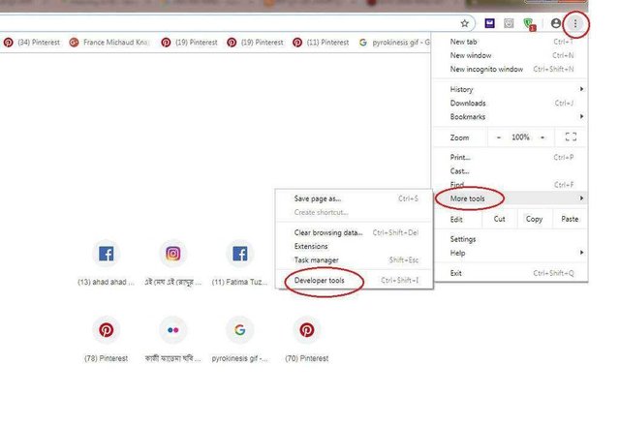Viewport: 620px width, 426px height.
Task: Open the France Michaud Kna bookmark
Action: [x=109, y=43]
